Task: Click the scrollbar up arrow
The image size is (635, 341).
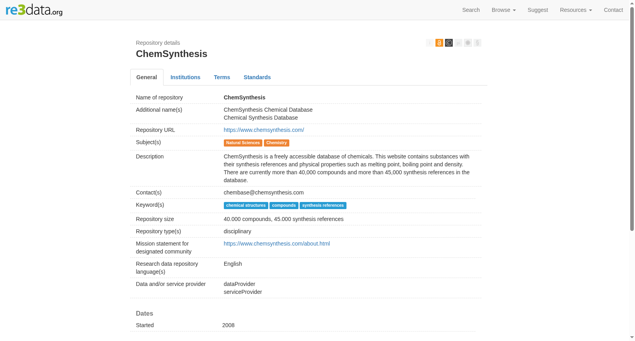Action: click(632, 3)
